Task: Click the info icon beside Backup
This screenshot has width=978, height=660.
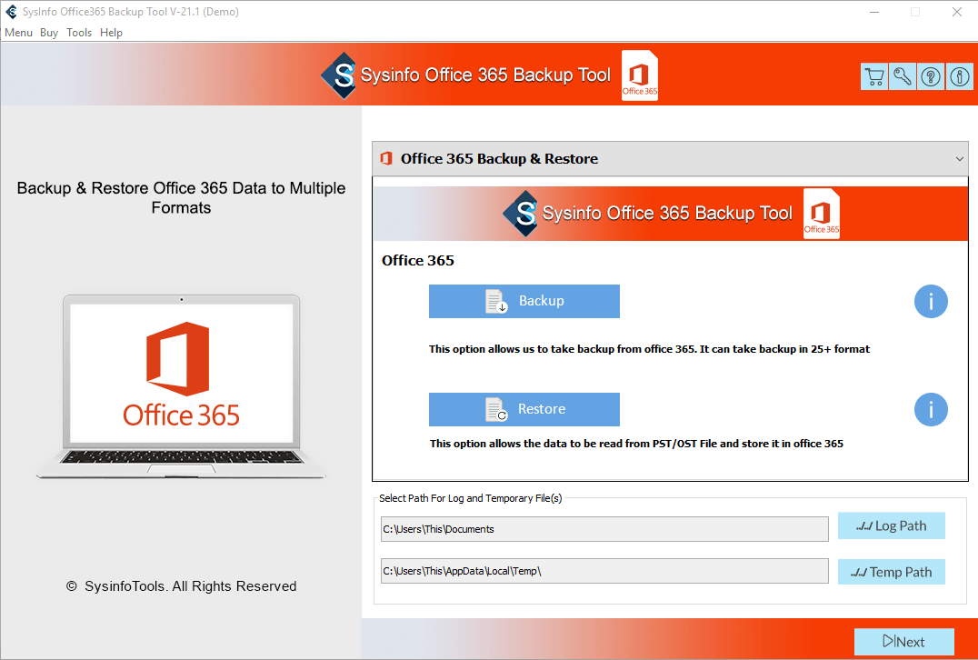Action: coord(931,301)
